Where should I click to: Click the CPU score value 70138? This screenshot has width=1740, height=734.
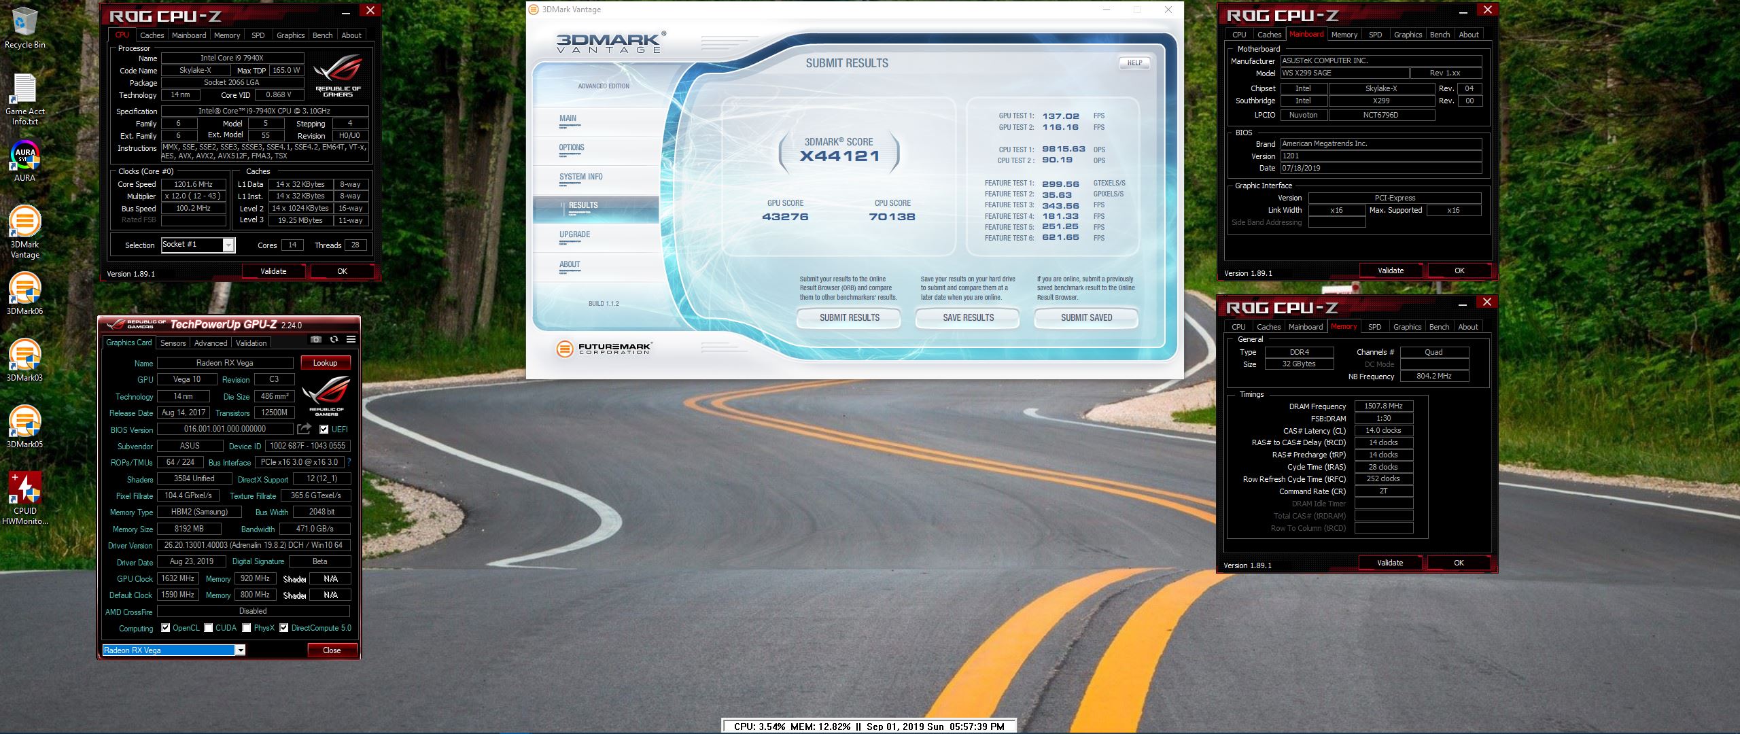point(892,217)
